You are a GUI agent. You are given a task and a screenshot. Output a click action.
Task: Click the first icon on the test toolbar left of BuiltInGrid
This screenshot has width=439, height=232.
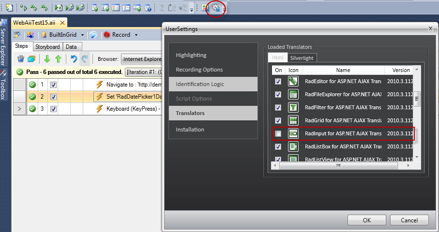pyautogui.click(x=17, y=35)
